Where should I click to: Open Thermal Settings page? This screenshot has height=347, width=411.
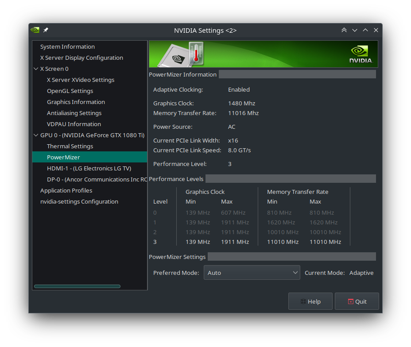[70, 147]
